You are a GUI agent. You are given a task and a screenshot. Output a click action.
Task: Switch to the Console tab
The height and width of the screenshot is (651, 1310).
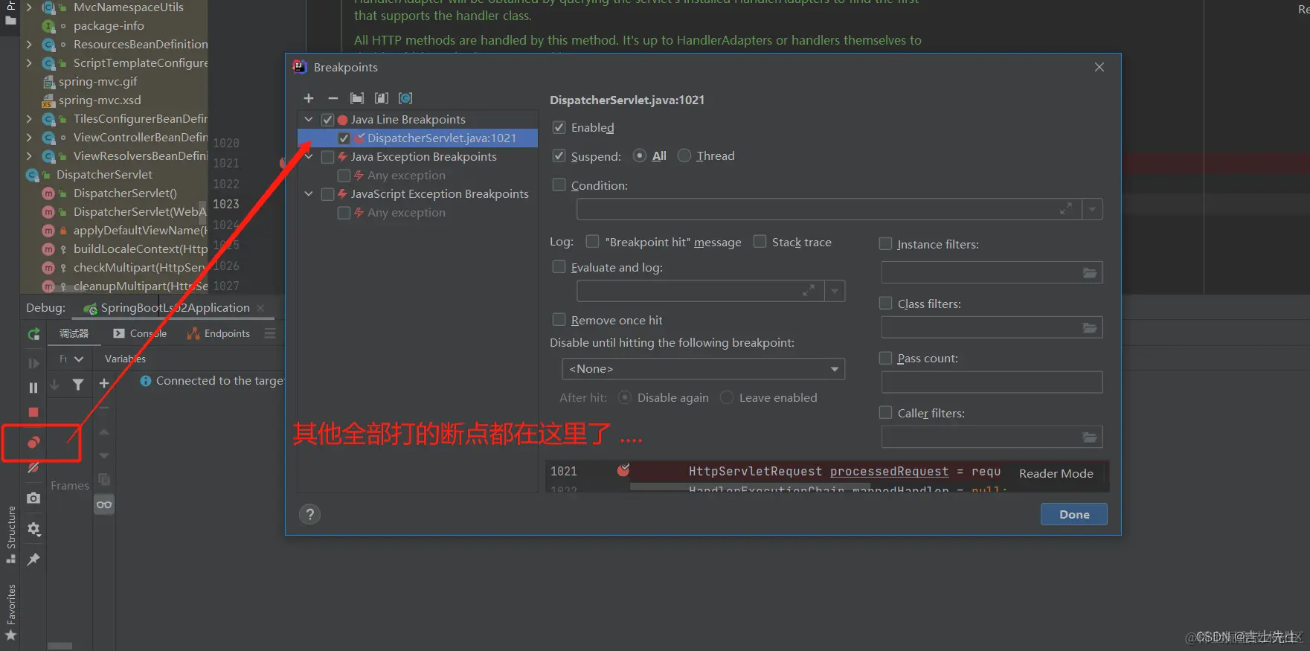140,333
